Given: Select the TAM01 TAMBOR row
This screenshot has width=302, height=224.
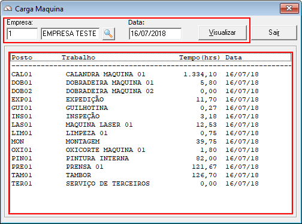Looking at the screenshot, I should pyautogui.click(x=151, y=175).
